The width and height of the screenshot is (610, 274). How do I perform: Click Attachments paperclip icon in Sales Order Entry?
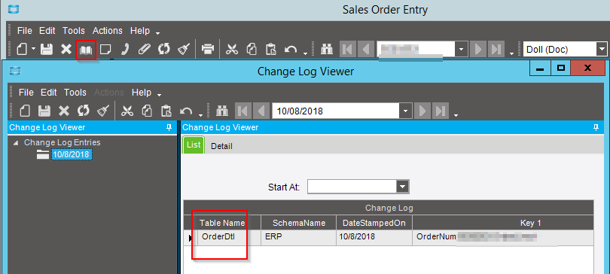pyautogui.click(x=145, y=50)
